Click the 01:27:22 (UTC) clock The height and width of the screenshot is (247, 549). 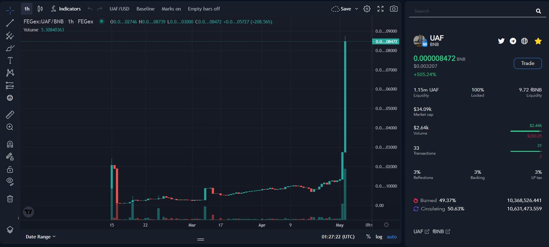coord(338,236)
